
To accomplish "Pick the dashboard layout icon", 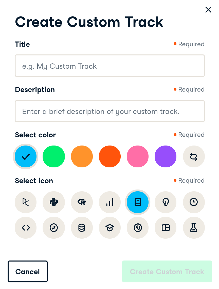I will point(166,228).
